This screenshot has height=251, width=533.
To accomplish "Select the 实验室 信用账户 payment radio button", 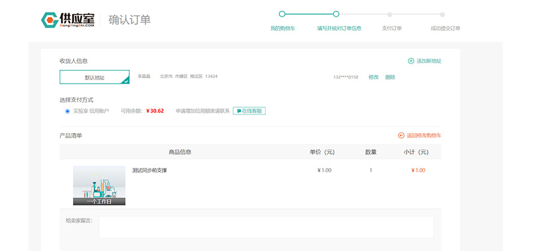I will click(x=68, y=111).
